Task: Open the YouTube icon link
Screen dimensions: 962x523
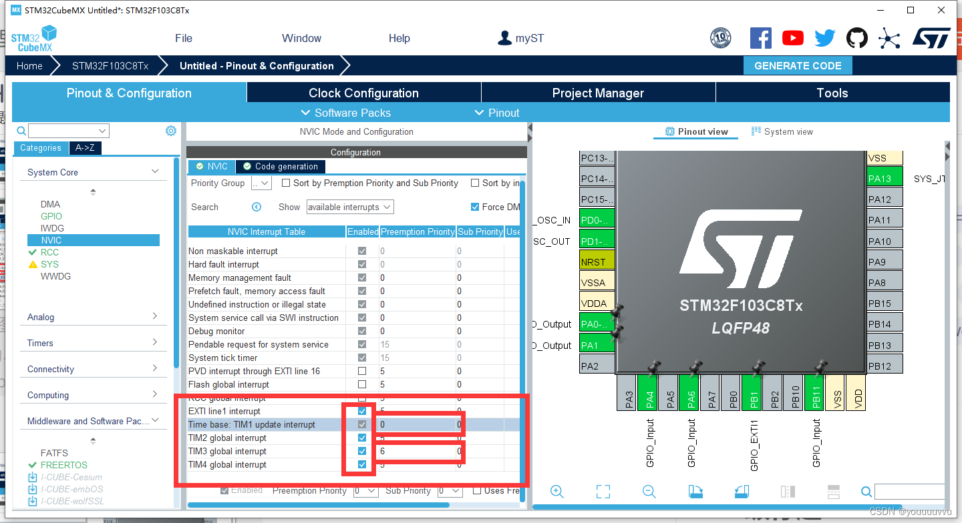Action: point(793,38)
